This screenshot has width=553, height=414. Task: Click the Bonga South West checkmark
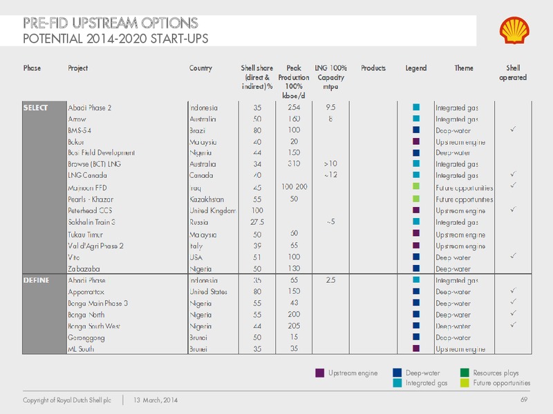click(x=513, y=324)
